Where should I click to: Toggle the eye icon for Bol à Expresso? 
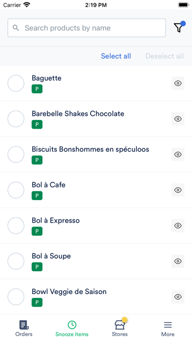point(178,226)
